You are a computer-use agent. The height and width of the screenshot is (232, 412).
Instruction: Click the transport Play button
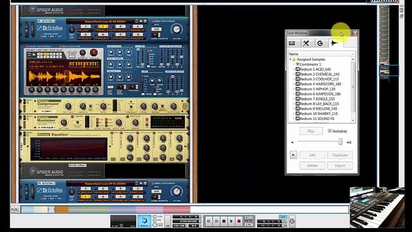pyautogui.click(x=232, y=221)
